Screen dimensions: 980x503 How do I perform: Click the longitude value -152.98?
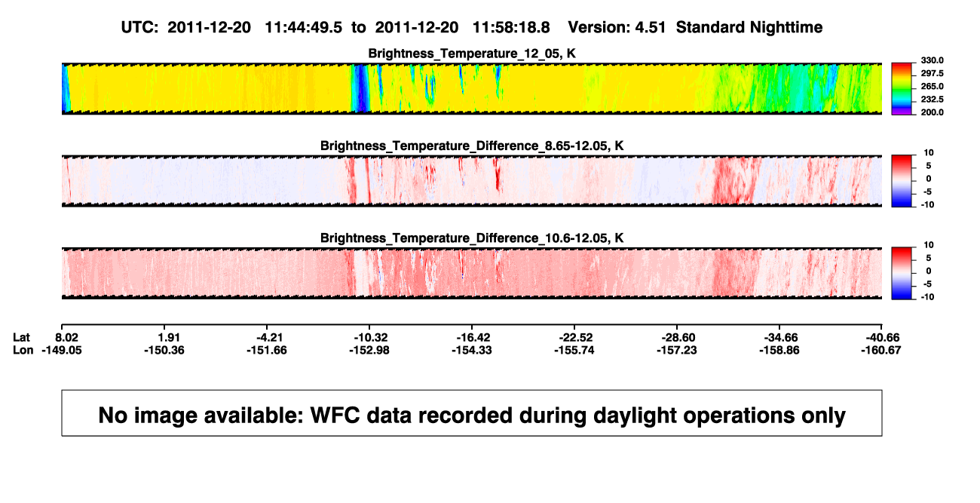coord(369,350)
